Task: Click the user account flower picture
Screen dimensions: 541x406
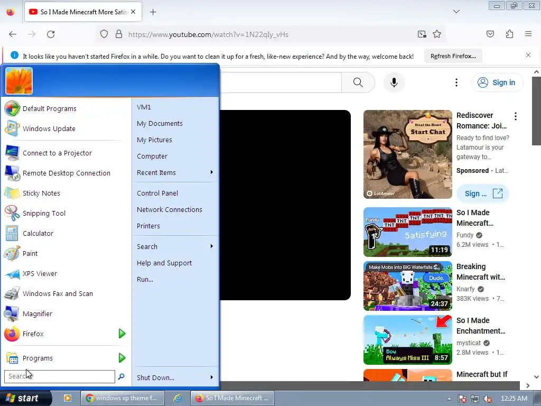Action: point(19,81)
